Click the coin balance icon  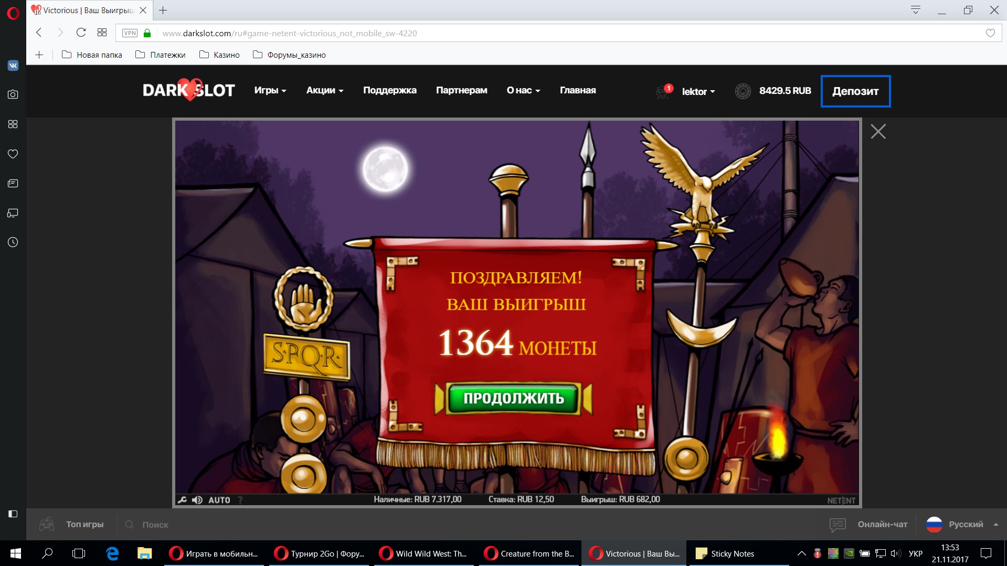[743, 91]
